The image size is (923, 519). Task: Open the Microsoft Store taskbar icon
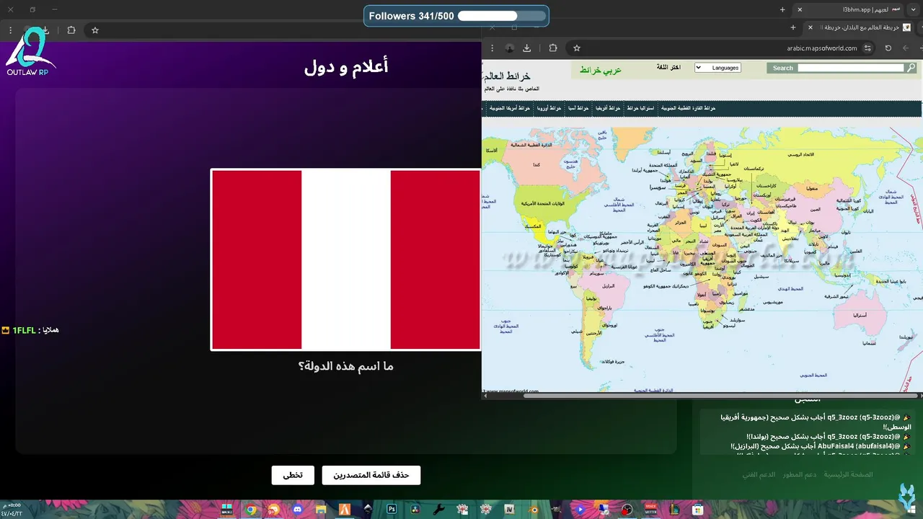[697, 509]
